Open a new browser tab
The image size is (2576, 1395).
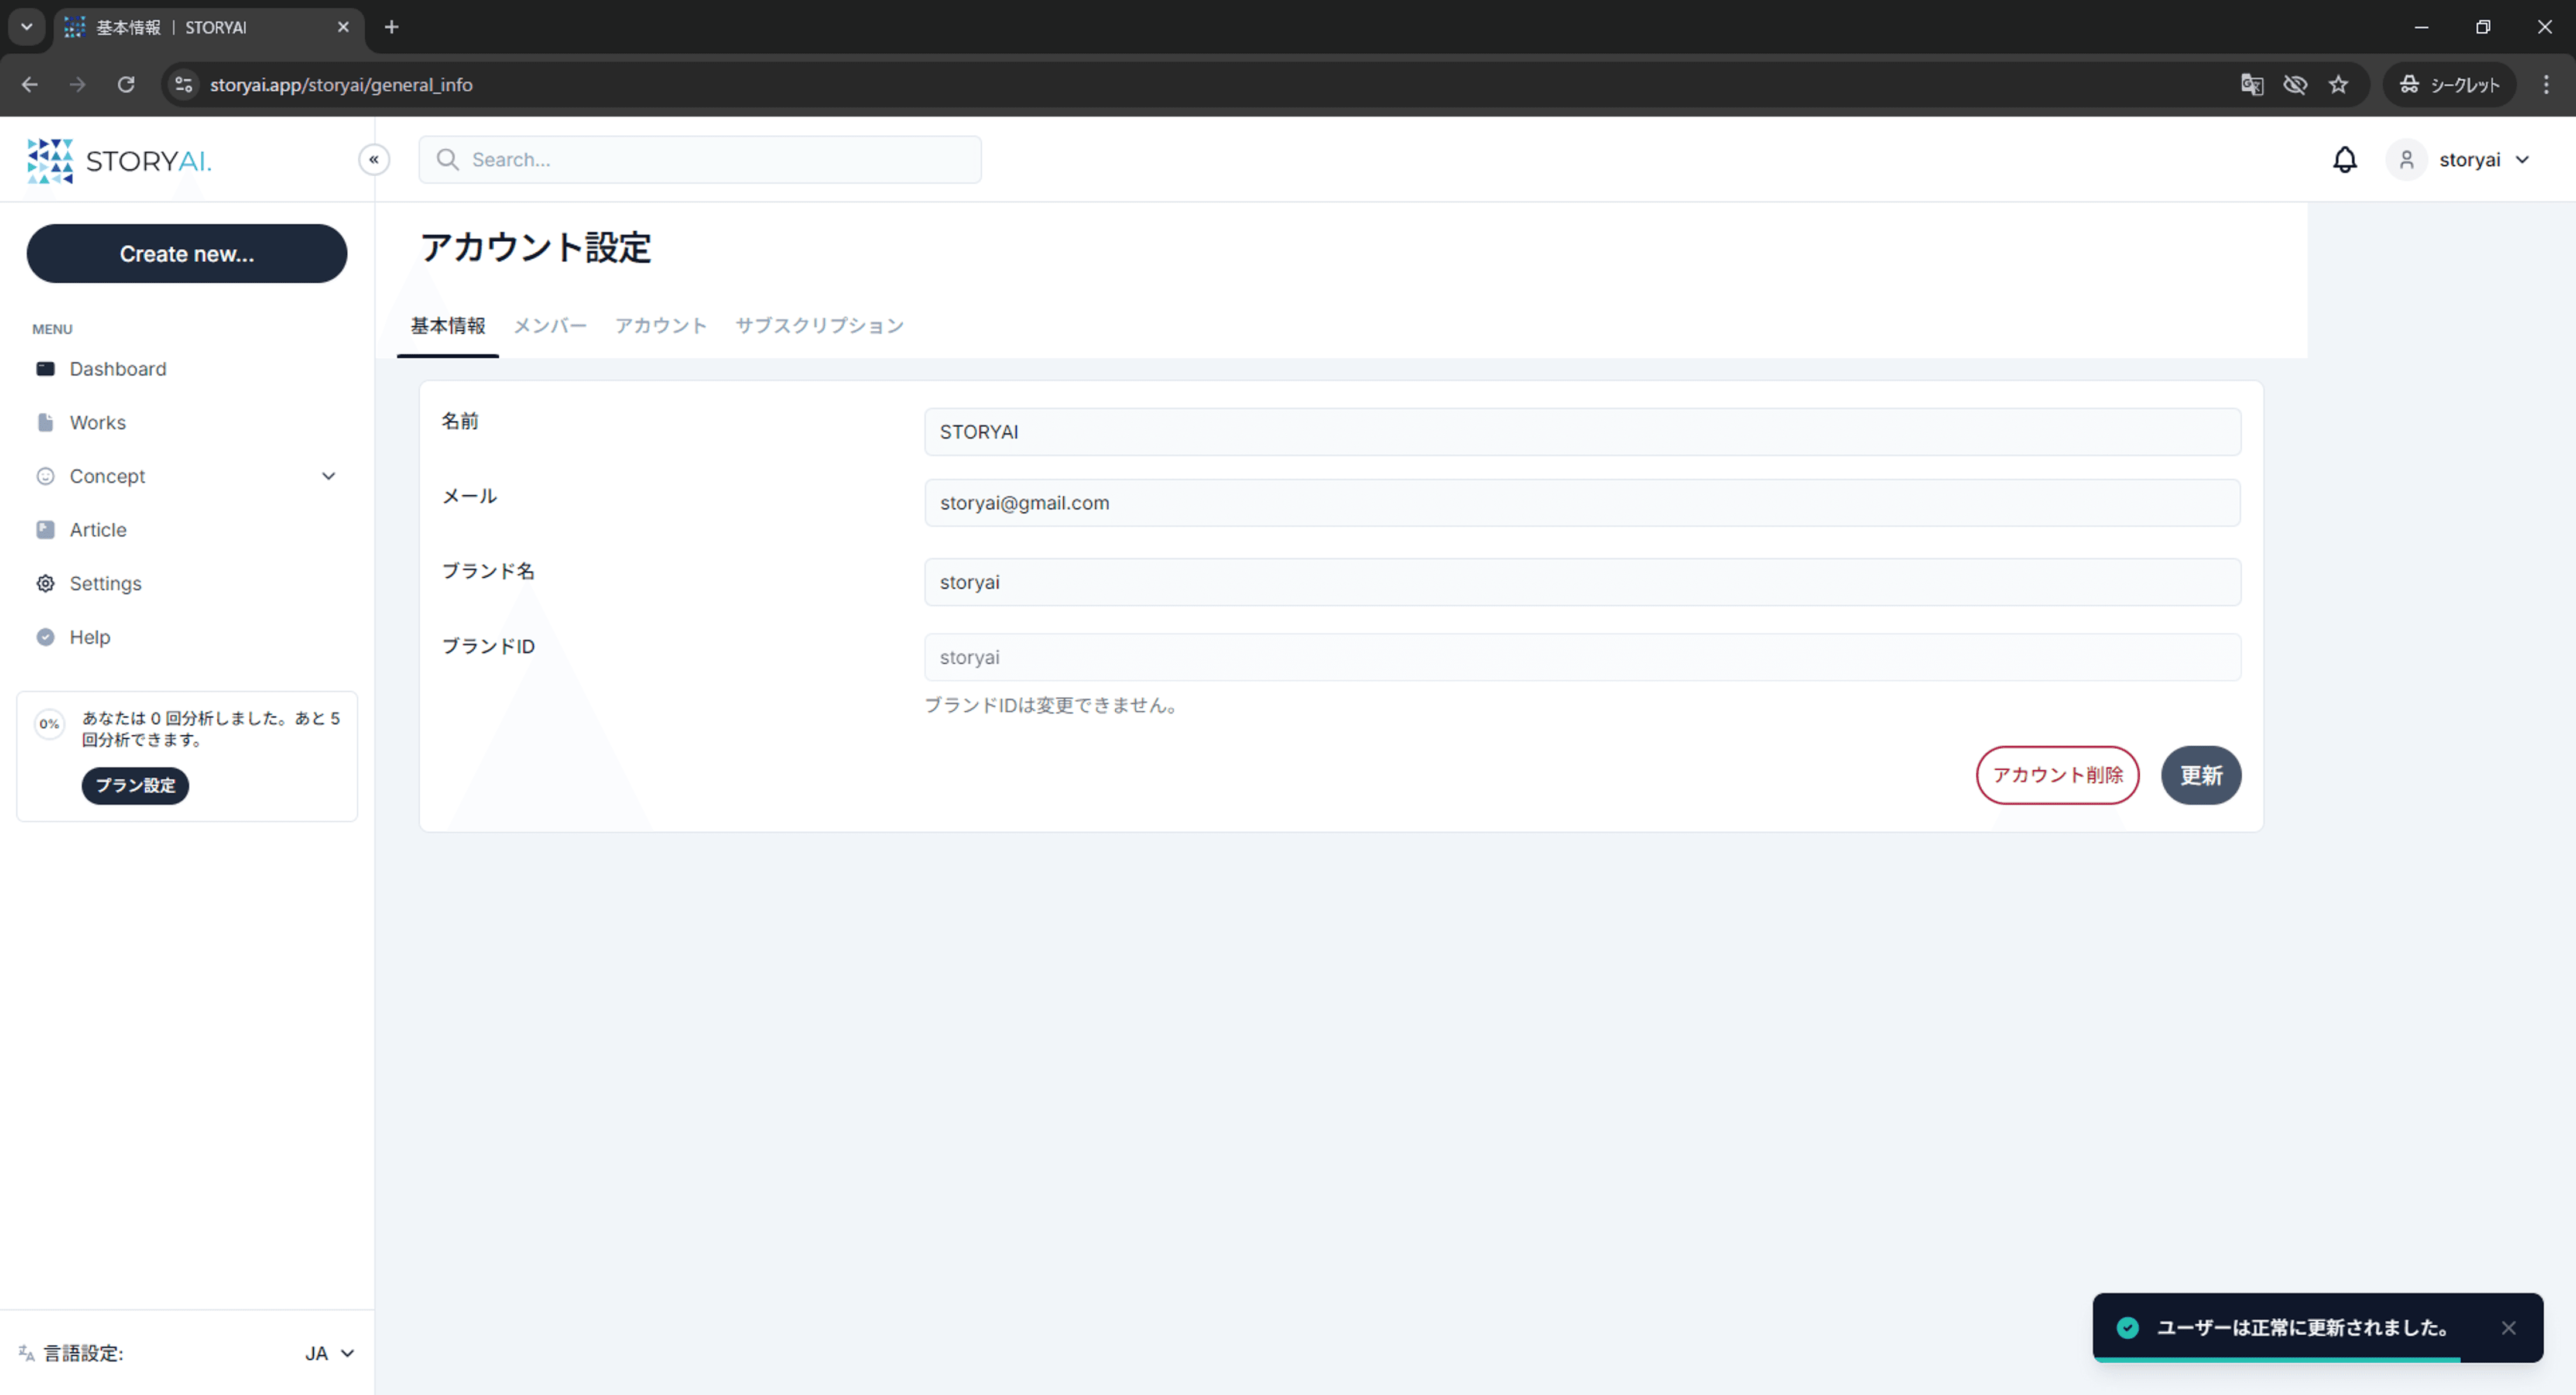click(392, 27)
